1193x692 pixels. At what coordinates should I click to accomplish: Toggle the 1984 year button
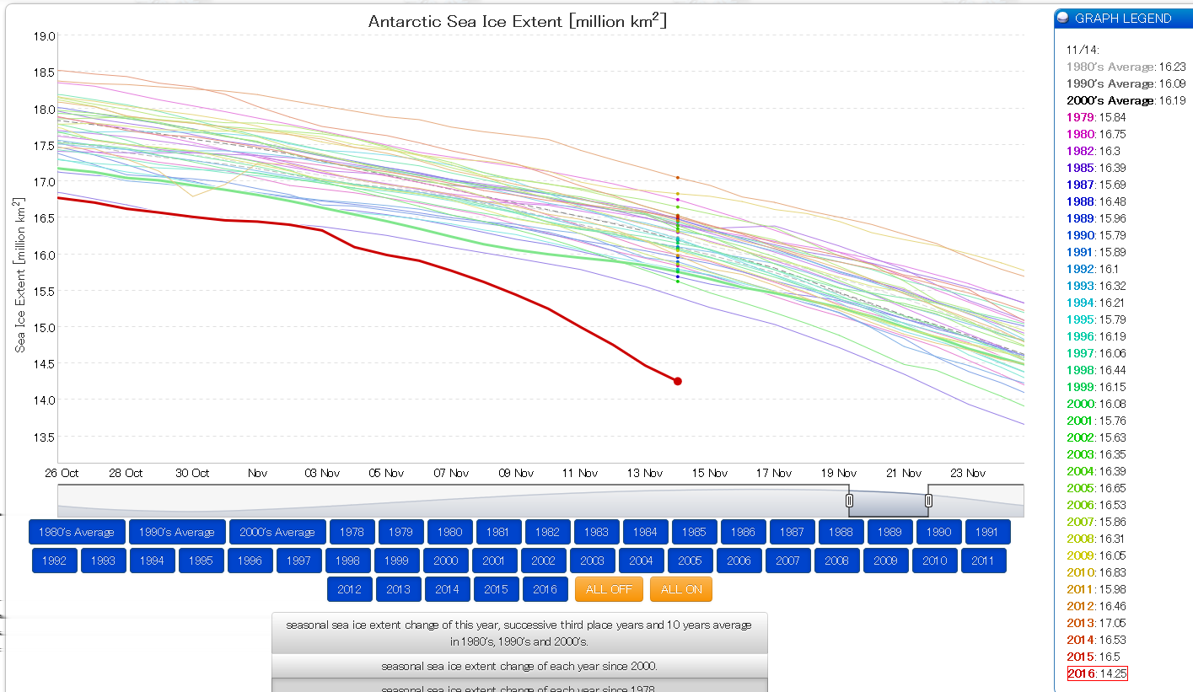tap(645, 532)
